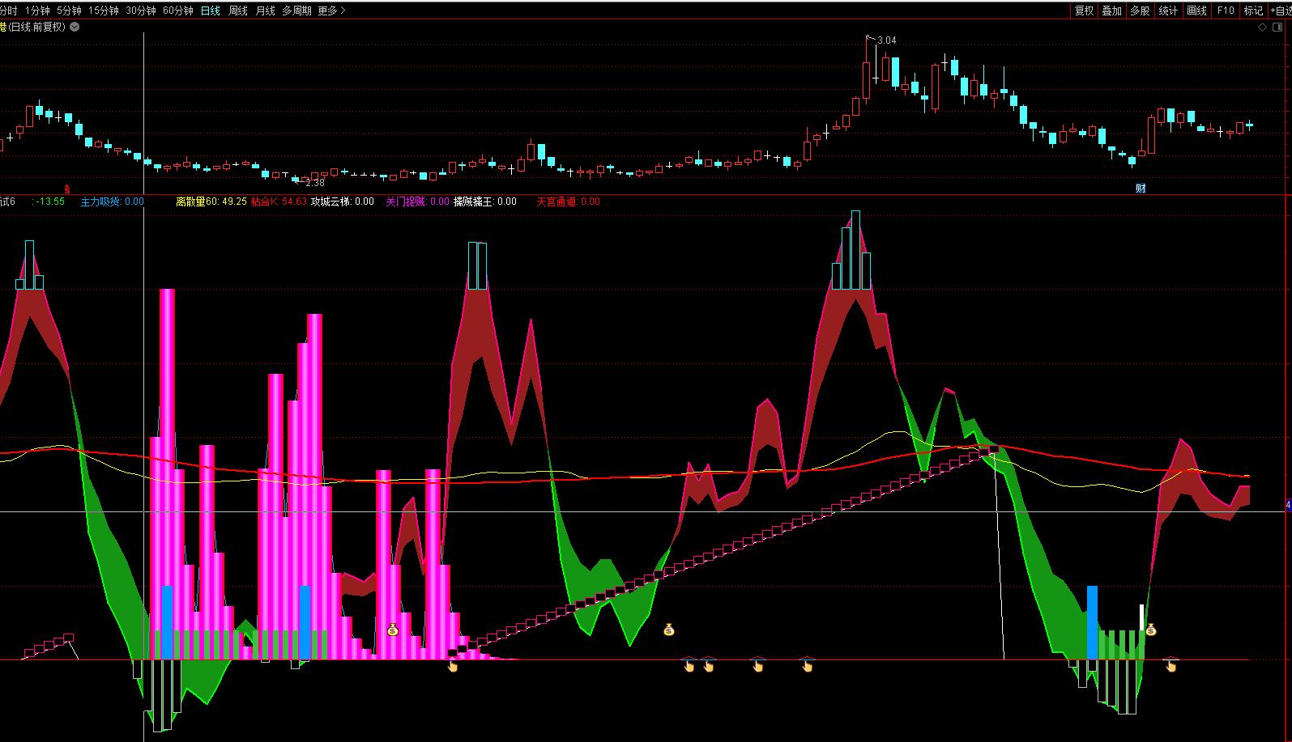The image size is (1292, 742).
Task: Add stock via +自选 button
Action: pos(1281,11)
